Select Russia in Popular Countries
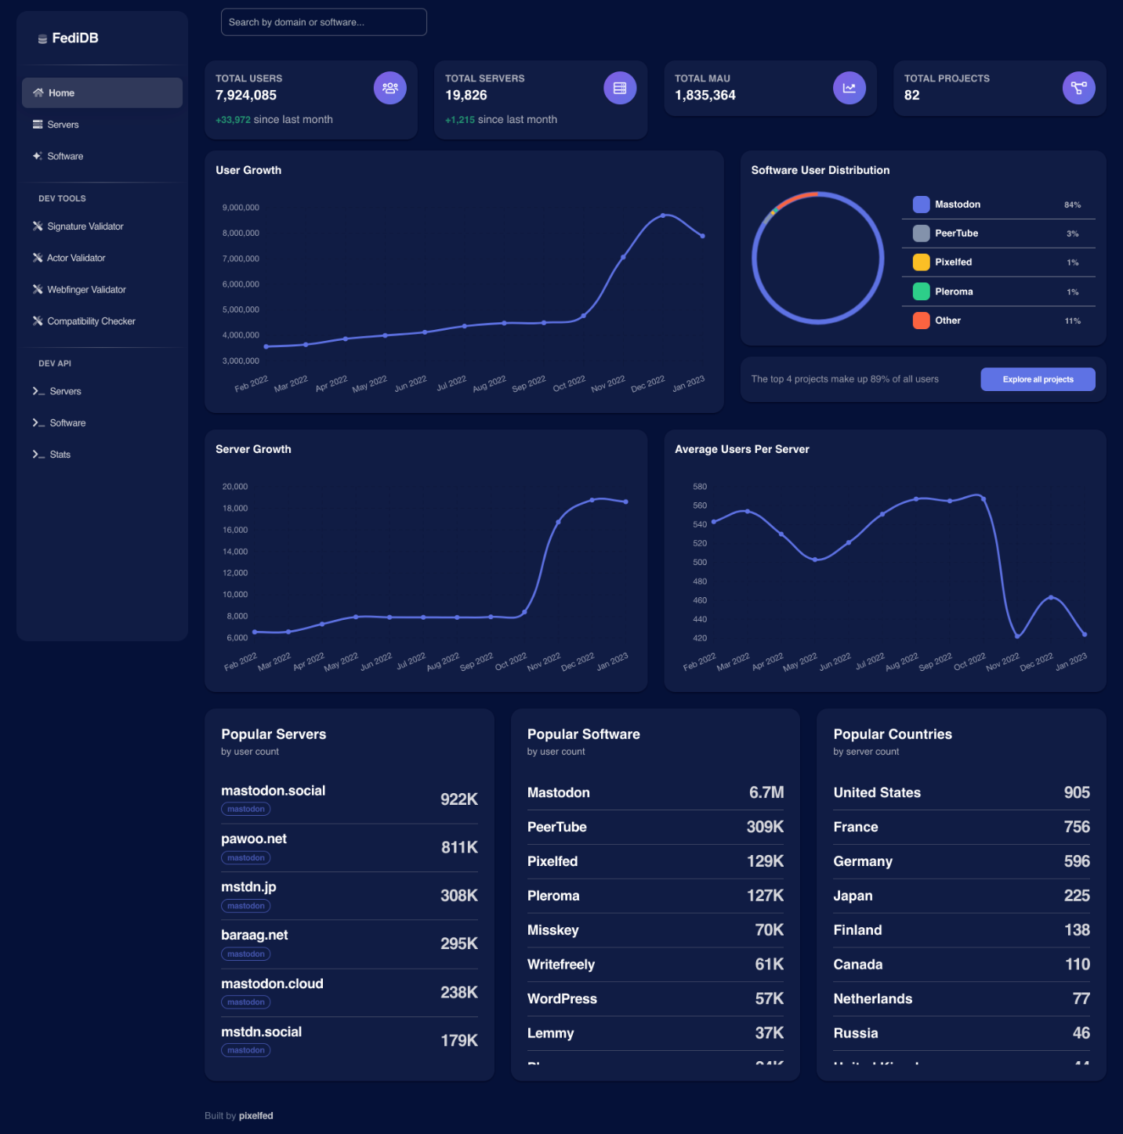The height and width of the screenshot is (1134, 1123). tap(962, 1034)
